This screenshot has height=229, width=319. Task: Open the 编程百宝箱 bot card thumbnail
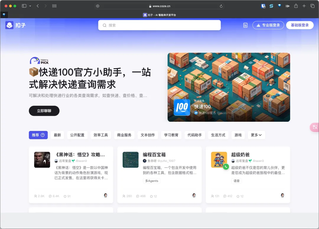[x=131, y=160]
